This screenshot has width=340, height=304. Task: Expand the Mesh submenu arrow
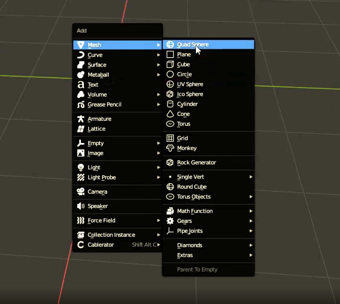[159, 45]
